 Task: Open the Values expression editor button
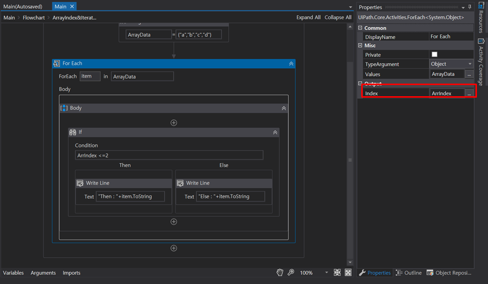click(469, 74)
